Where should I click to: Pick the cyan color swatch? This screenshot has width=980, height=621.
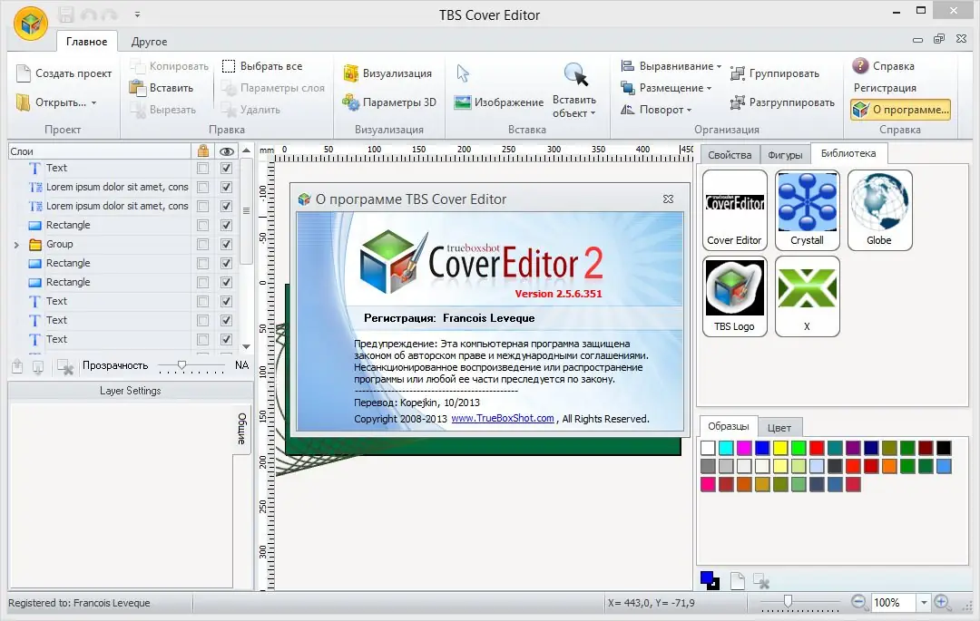coord(726,448)
